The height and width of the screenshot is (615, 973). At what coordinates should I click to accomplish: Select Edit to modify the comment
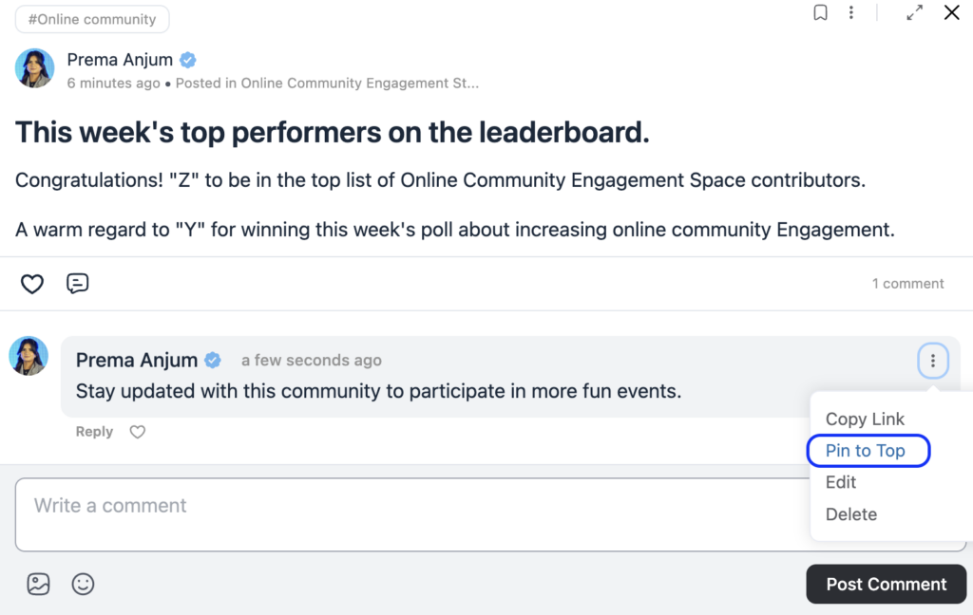[840, 482]
